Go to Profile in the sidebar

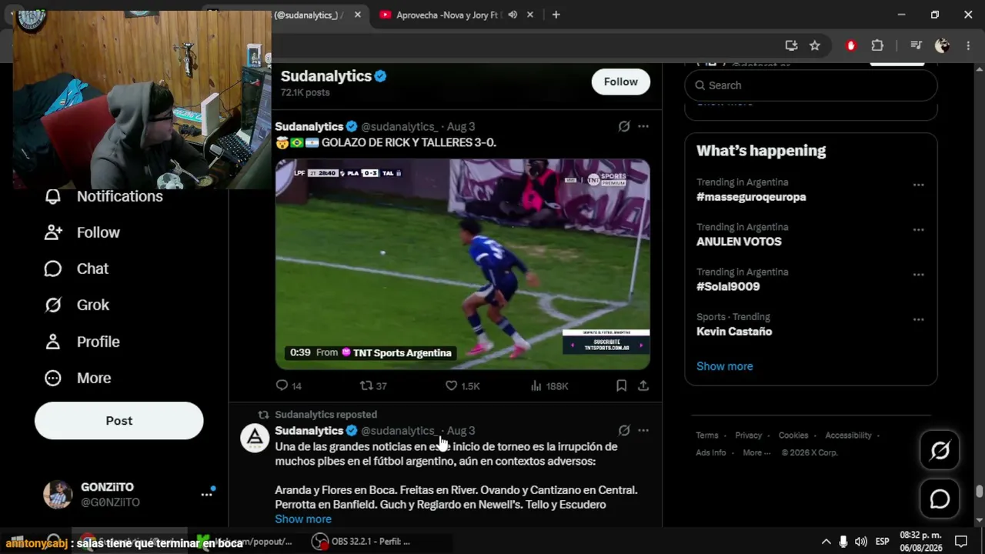(82, 342)
